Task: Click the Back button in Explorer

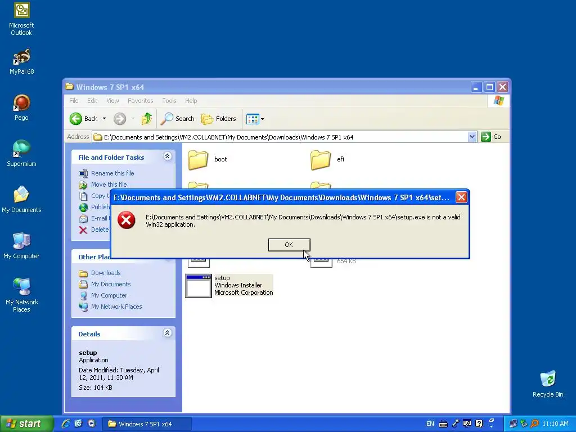Action: 84,119
